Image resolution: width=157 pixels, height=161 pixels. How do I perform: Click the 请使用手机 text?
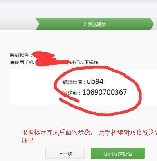[x=22, y=63]
